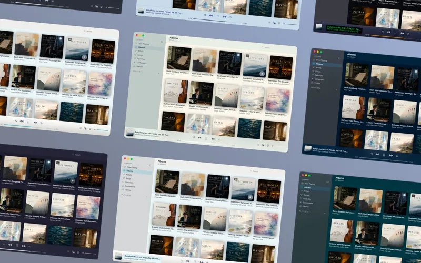Image resolution: width=421 pixels, height=263 pixels.
Task: Add playlist with plus in dark blue window
Action: [x=336, y=90]
